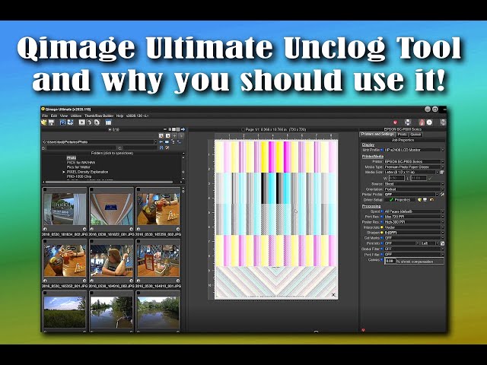487x365 pixels.
Task: Open the Media Size Letter dropdown
Action: pyautogui.click(x=412, y=173)
